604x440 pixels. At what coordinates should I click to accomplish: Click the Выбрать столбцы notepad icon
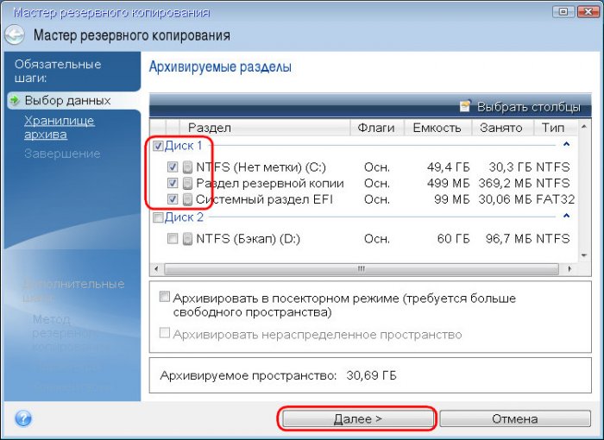click(x=465, y=106)
